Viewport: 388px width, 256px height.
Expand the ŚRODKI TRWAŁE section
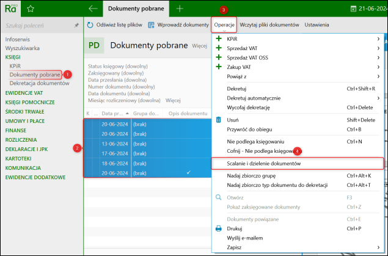point(24,112)
